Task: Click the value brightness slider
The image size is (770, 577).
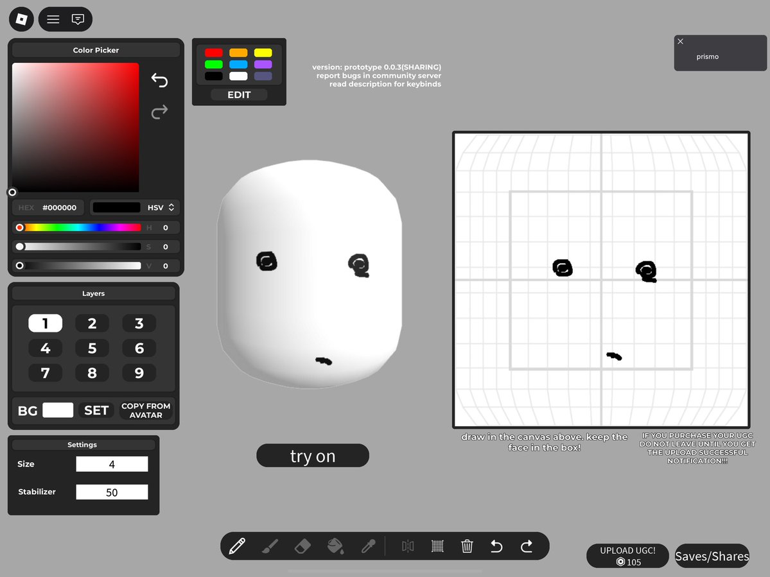Action: pyautogui.click(x=80, y=266)
